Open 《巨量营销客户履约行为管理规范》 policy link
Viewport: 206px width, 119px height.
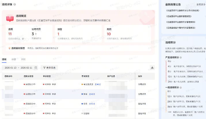click(181, 28)
